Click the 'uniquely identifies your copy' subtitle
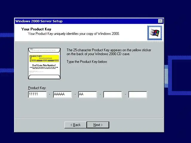 point(74,34)
